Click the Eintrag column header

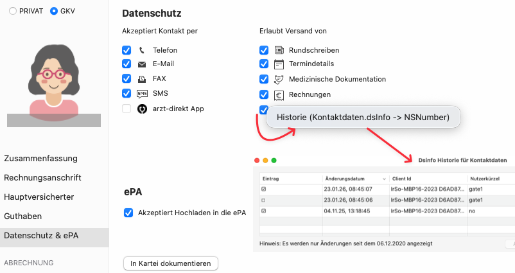click(291, 179)
